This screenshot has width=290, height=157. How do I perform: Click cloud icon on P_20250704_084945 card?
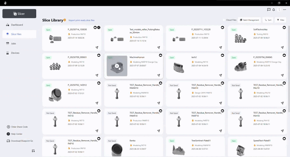pyautogui.click(x=284, y=55)
